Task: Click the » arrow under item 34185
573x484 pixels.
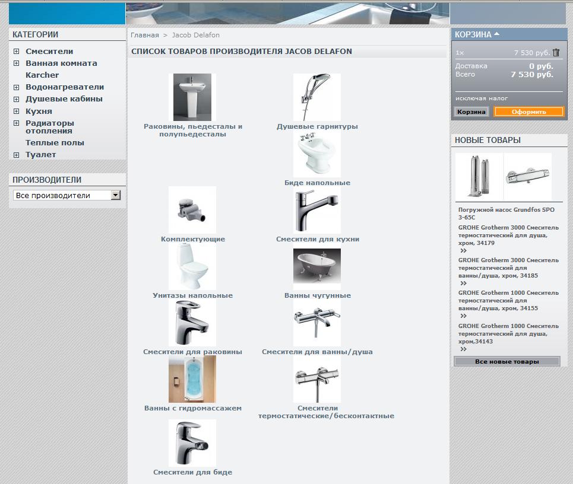Action: (463, 284)
